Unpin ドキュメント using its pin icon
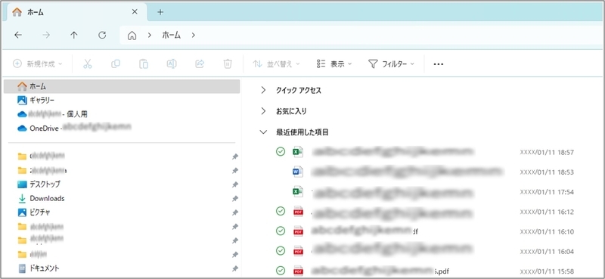Image resolution: width=605 pixels, height=279 pixels. 234,268
